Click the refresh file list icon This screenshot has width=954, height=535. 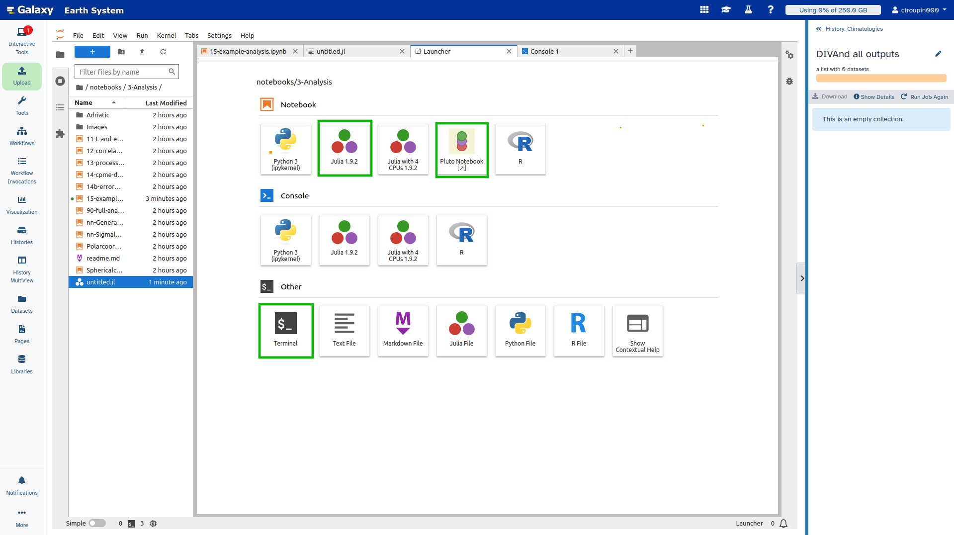[163, 52]
